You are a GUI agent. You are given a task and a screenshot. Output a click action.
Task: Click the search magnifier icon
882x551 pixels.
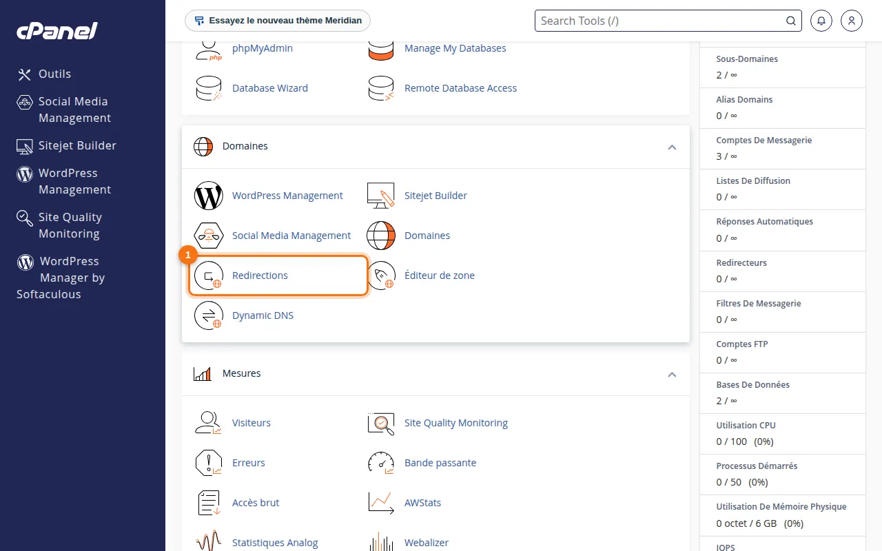tap(791, 21)
